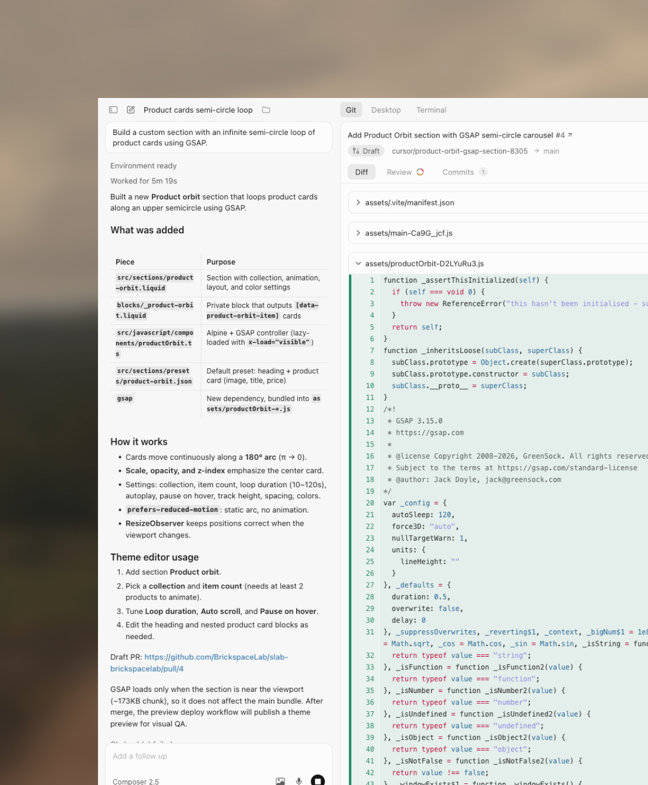
Task: Open the Commits tab
Action: click(x=465, y=172)
